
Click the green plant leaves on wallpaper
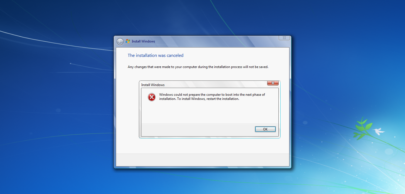click(362, 128)
